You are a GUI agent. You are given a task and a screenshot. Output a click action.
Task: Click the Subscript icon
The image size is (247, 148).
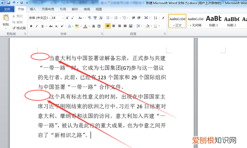tap(56, 26)
